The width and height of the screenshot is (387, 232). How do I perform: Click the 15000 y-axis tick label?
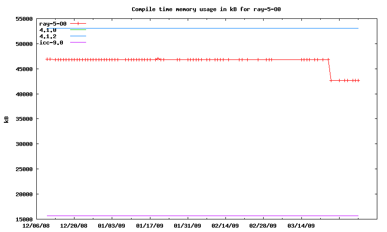coord(24,219)
